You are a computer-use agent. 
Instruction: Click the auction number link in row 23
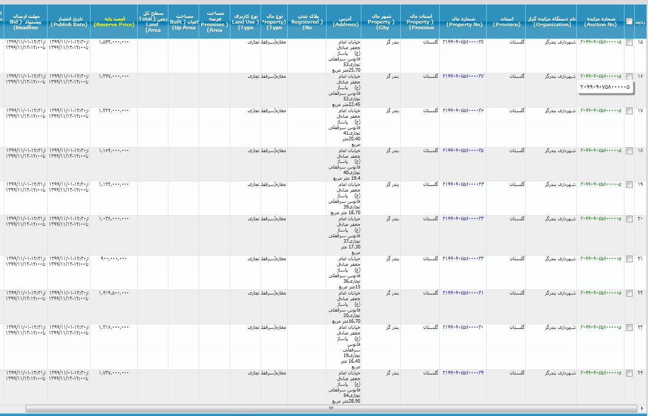click(x=601, y=327)
